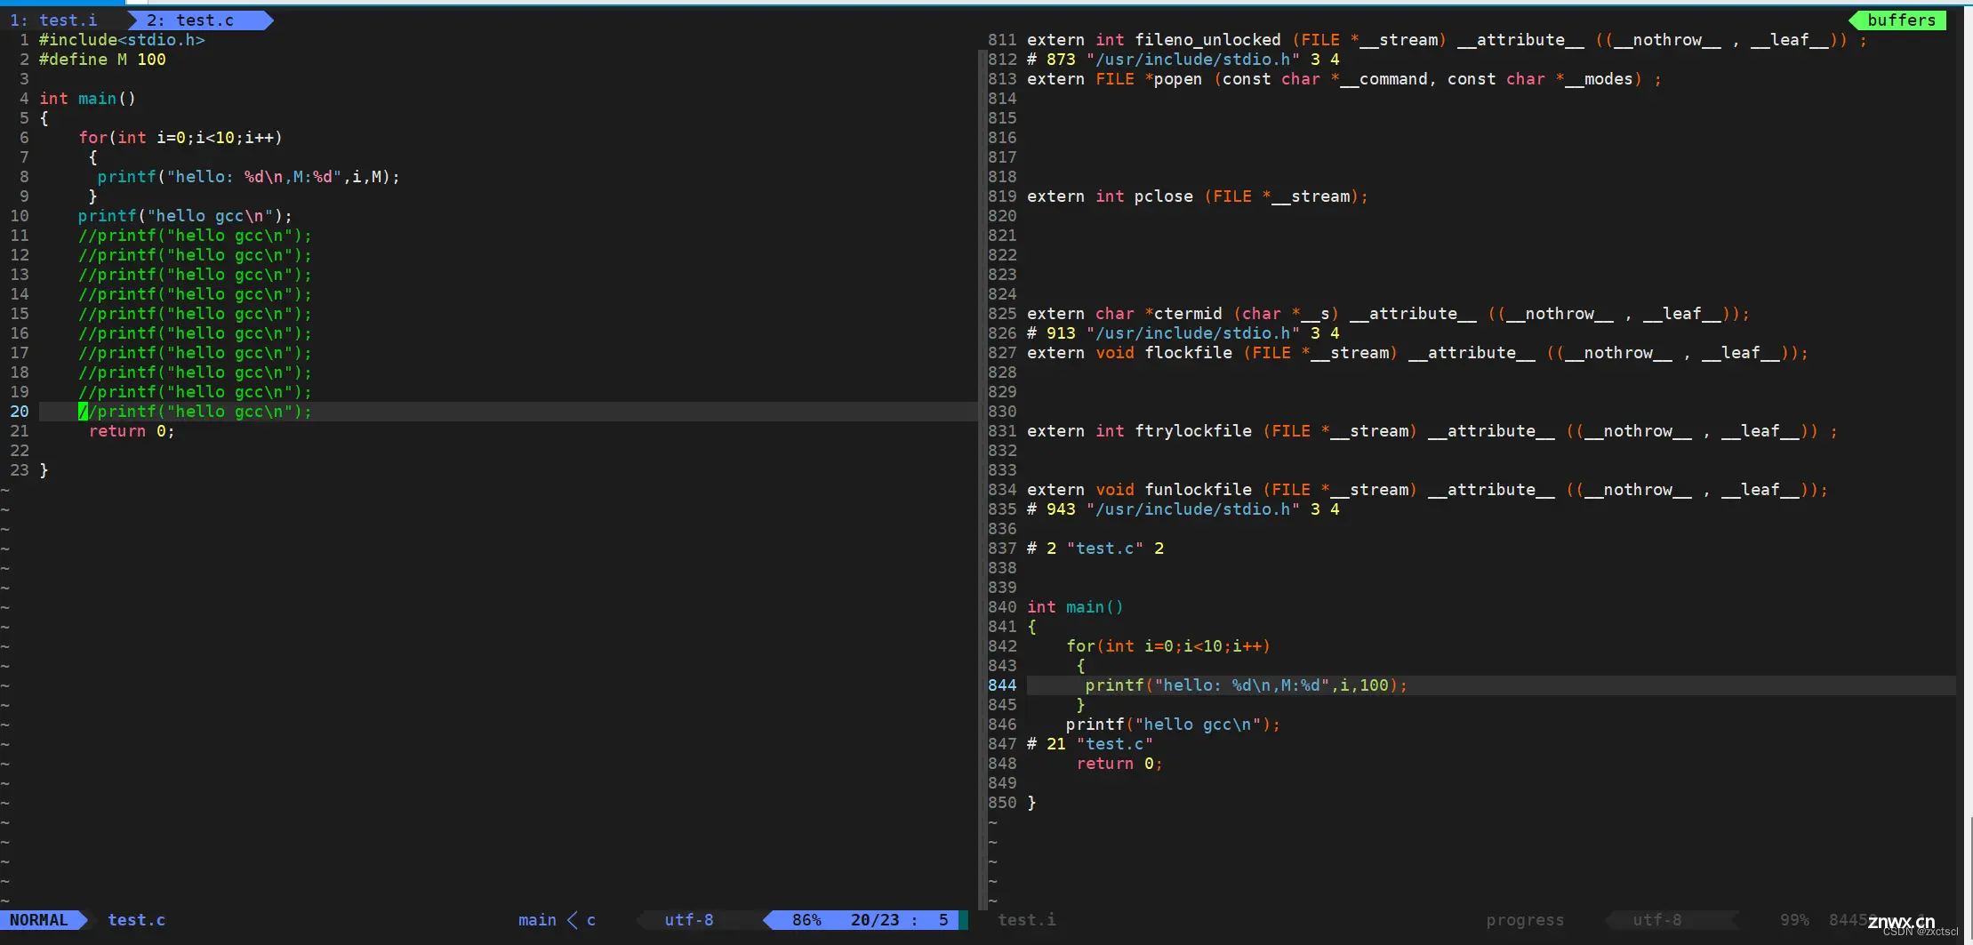
Task: Click # 873 stdio.h line marker
Action: [x=1183, y=60]
